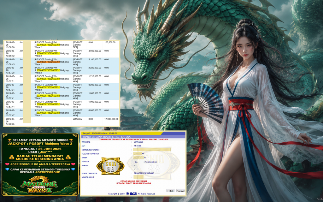
Task: Click the [PGSOFT Gaming] Bet description cell
Action: (52, 45)
